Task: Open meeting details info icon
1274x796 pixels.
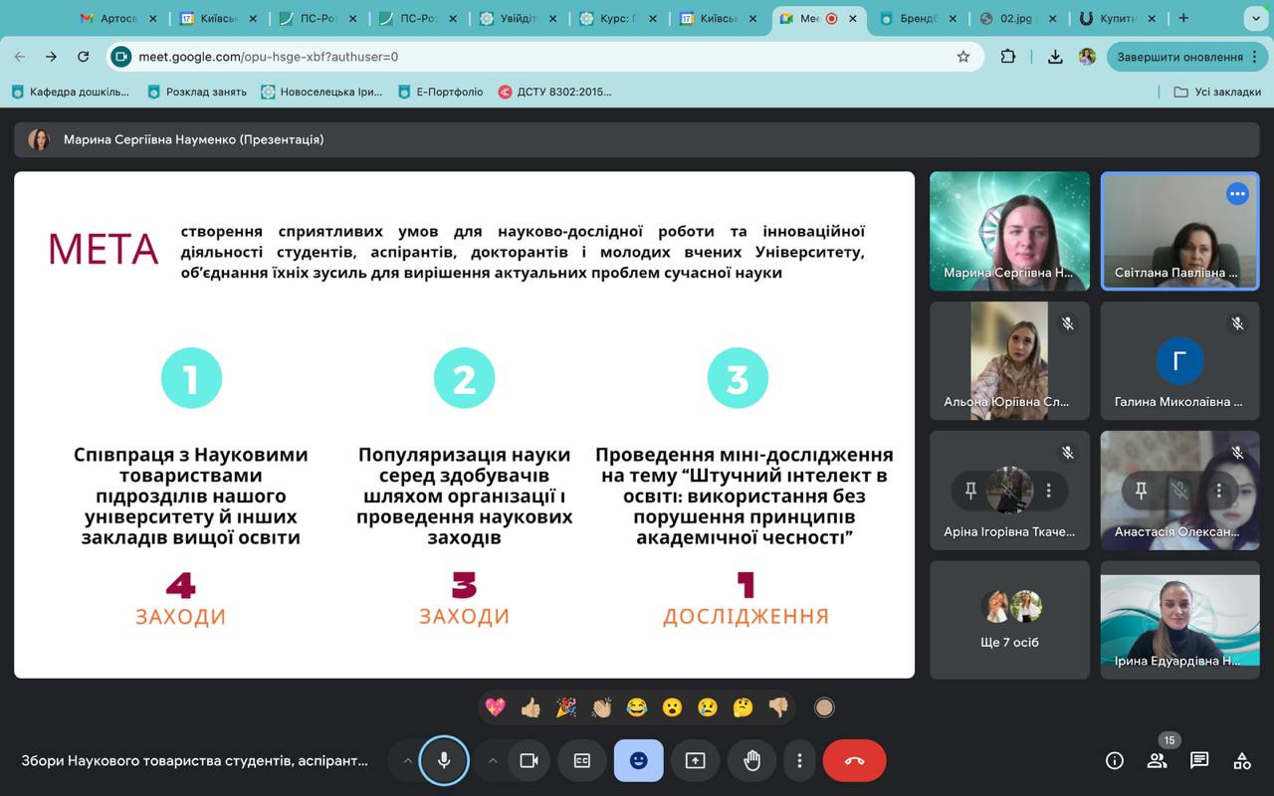Action: [x=1115, y=760]
